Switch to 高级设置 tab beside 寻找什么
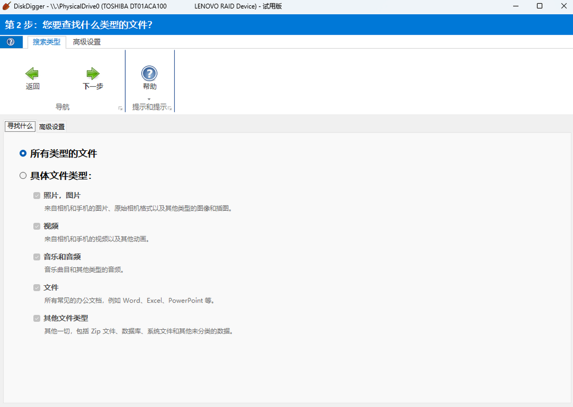The width and height of the screenshot is (573, 407). point(52,127)
